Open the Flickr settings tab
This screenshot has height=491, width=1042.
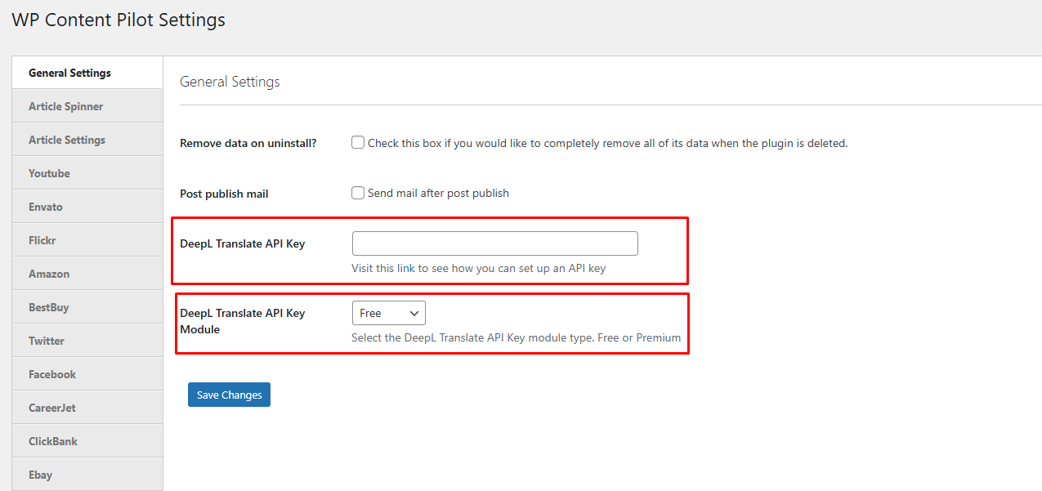87,240
